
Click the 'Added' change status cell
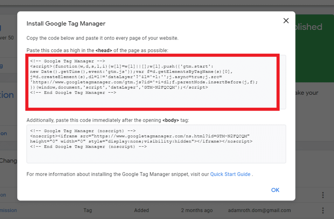pyautogui.click(x=142, y=210)
